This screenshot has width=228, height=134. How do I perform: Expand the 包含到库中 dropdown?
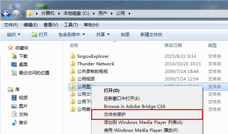coord(72,34)
